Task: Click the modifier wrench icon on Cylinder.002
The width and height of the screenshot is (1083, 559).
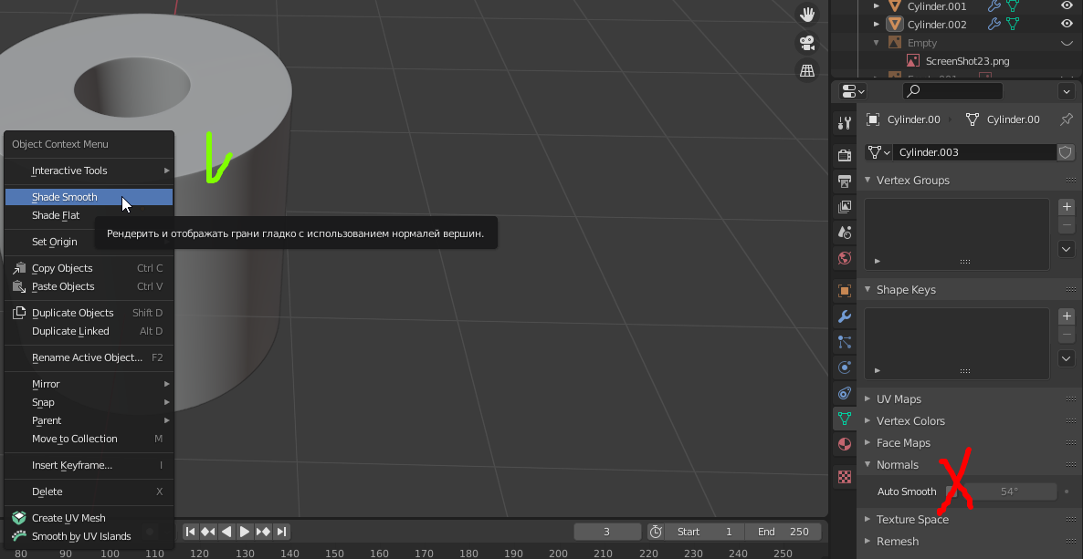Action: point(994,24)
